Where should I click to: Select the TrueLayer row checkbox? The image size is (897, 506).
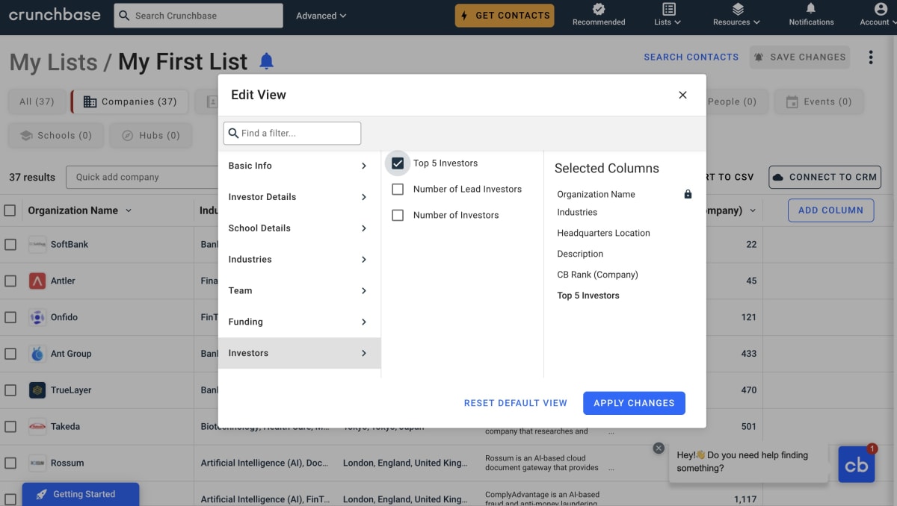tap(10, 390)
